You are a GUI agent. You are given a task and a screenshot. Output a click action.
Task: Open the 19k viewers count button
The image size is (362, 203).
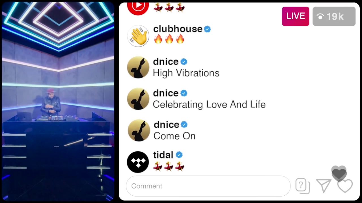coord(334,16)
